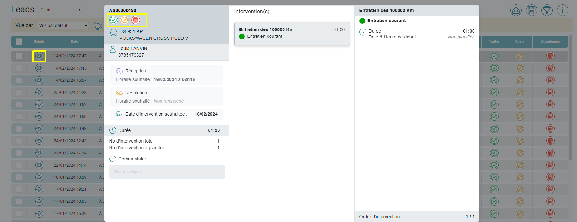Viewport: 577px width, 222px height.
Task: Open the Choisir dropdown next to Leads
Action: [60, 10]
